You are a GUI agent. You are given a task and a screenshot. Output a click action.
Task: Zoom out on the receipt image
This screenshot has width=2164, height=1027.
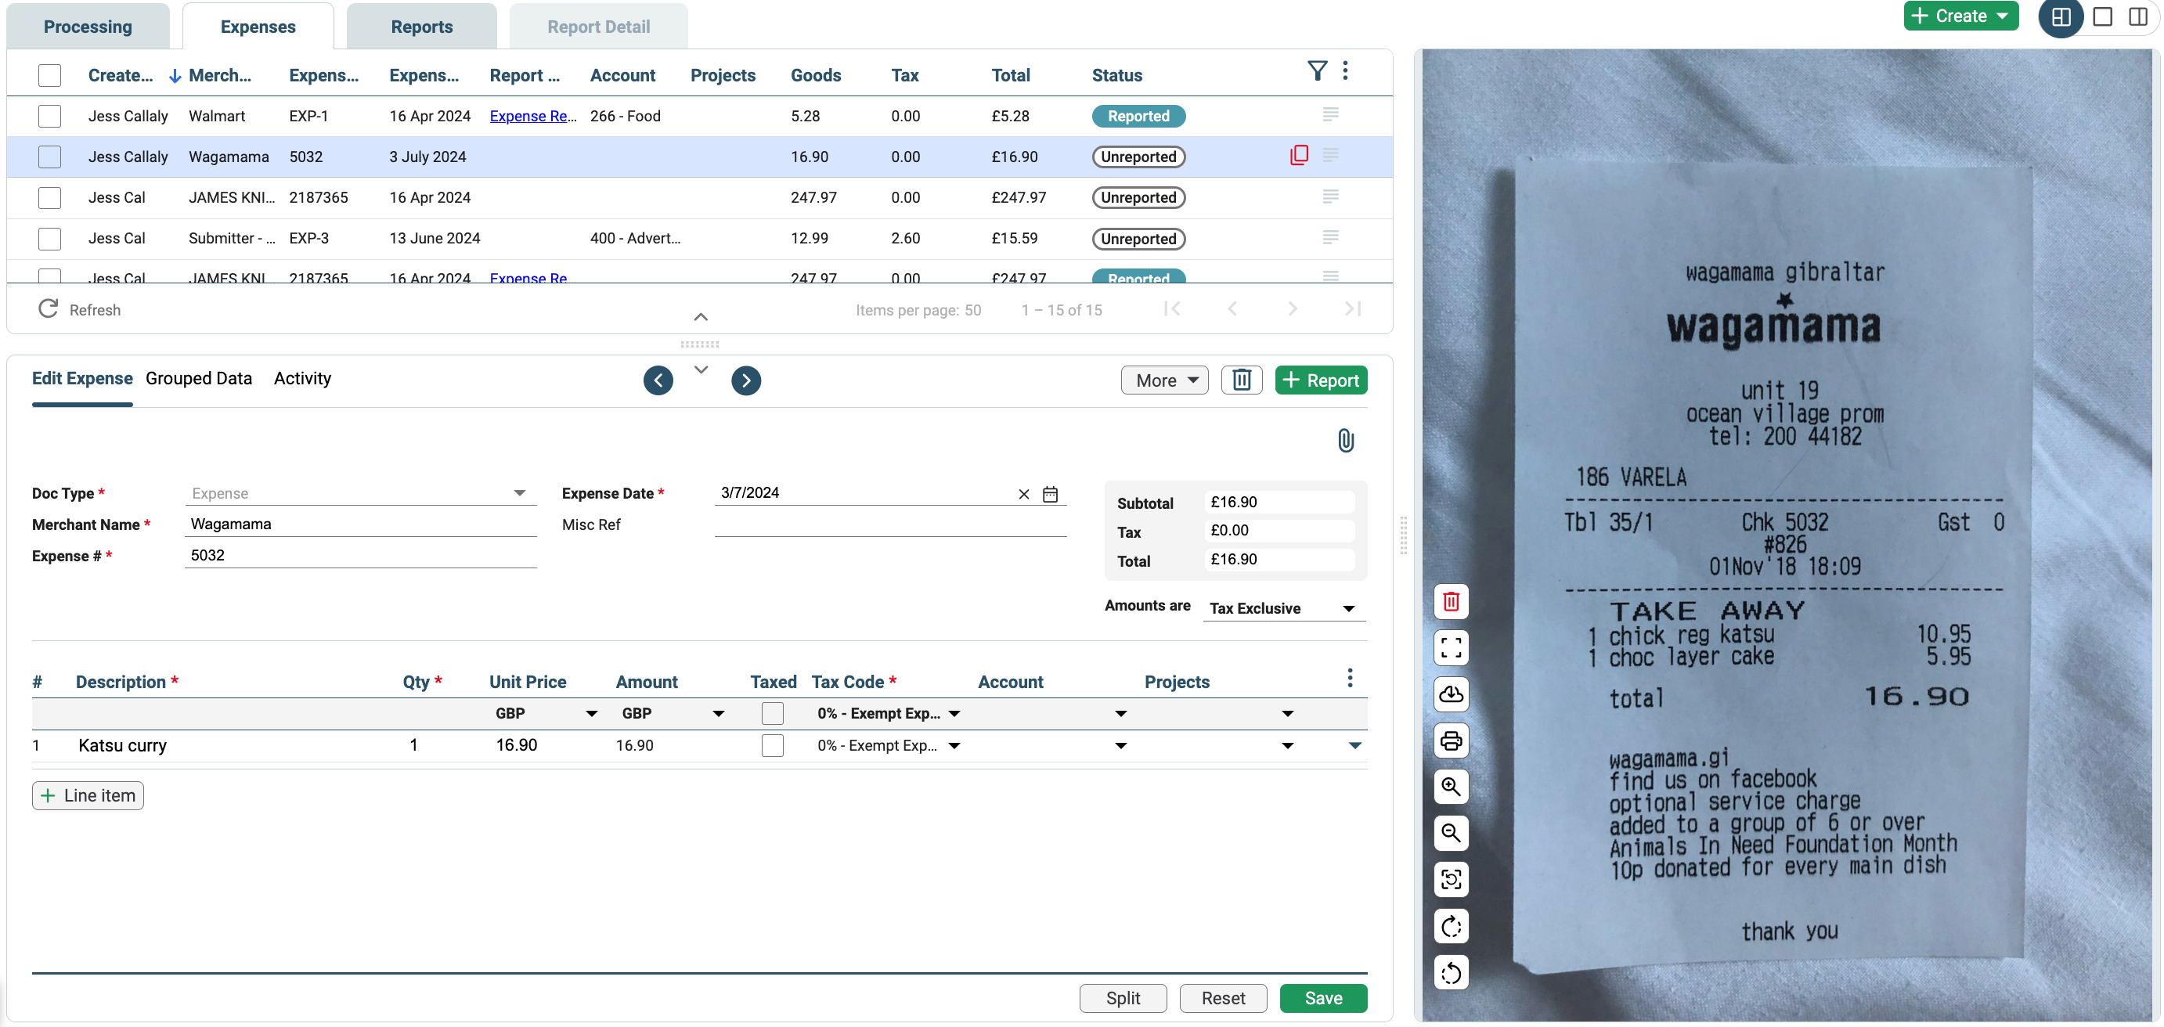(x=1451, y=833)
